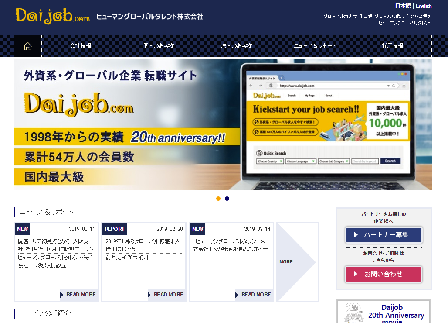Open the 会社情報 menu
Image resolution: width=448 pixels, height=323 pixels.
point(81,46)
